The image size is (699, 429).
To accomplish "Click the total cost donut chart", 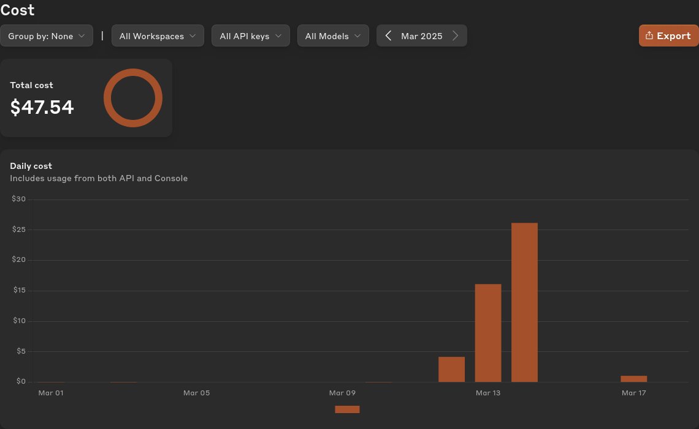I will coord(133,98).
